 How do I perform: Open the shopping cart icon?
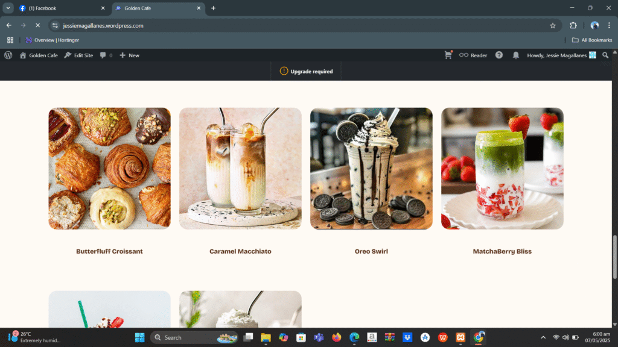coord(448,55)
